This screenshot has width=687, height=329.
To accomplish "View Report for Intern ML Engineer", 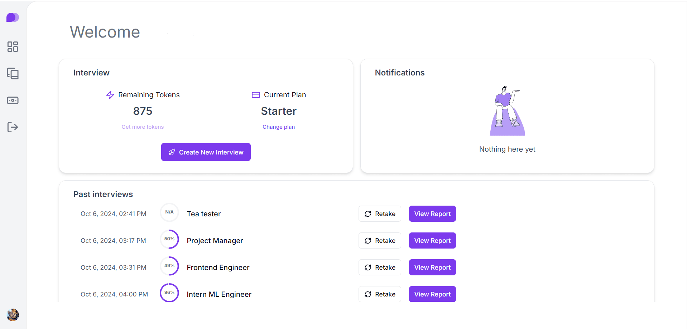I will pyautogui.click(x=432, y=294).
